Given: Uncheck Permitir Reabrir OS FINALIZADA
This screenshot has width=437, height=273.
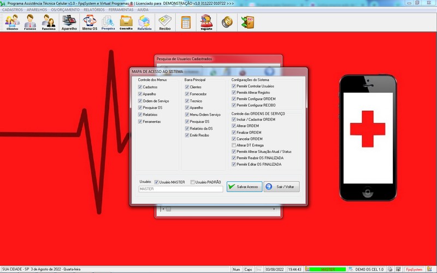Looking at the screenshot, I should coord(234,158).
